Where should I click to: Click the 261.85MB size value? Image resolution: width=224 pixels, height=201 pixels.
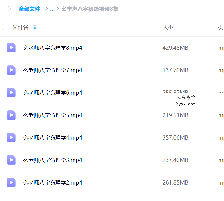pos(175,182)
